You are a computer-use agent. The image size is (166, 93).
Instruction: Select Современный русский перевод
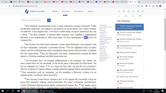[x=129, y=47]
